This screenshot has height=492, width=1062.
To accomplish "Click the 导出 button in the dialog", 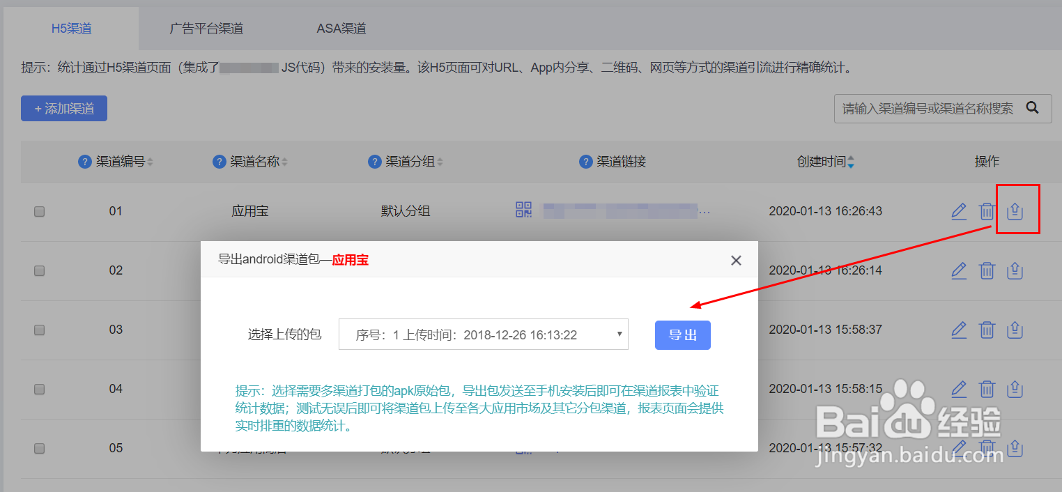I will [x=682, y=335].
